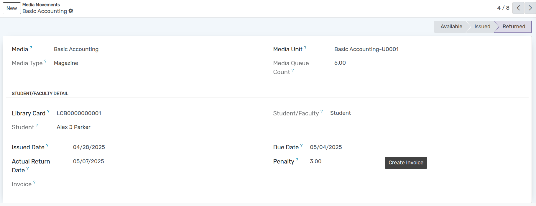Click the Actual Return Date value

click(88, 161)
